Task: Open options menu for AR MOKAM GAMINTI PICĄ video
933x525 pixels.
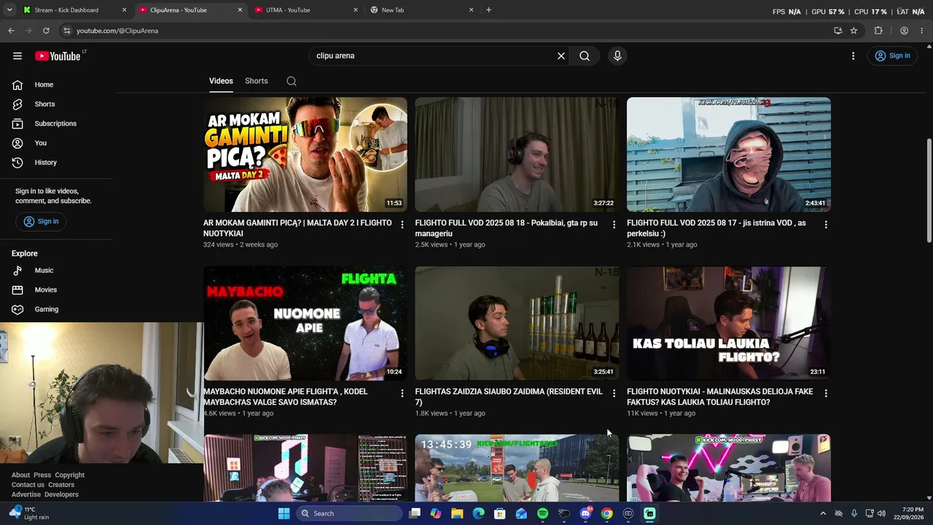Action: 402,225
